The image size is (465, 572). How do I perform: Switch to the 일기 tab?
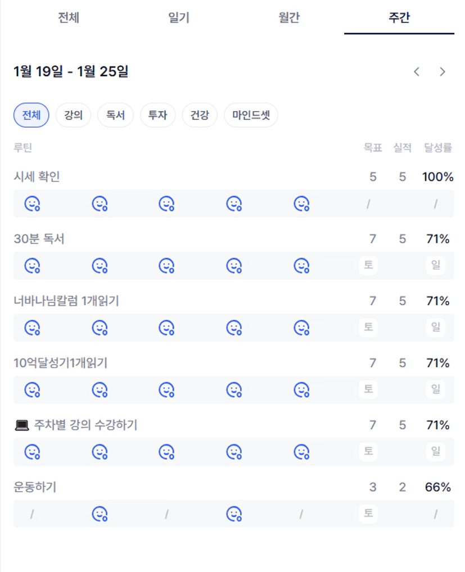179,18
